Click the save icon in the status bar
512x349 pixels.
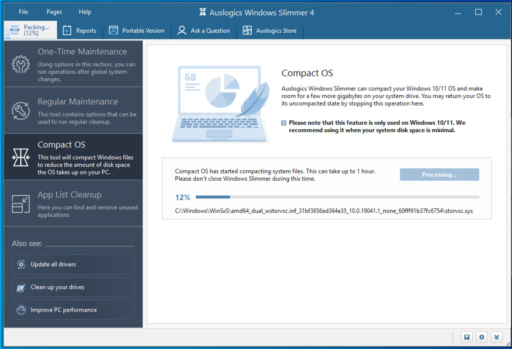[467, 337]
